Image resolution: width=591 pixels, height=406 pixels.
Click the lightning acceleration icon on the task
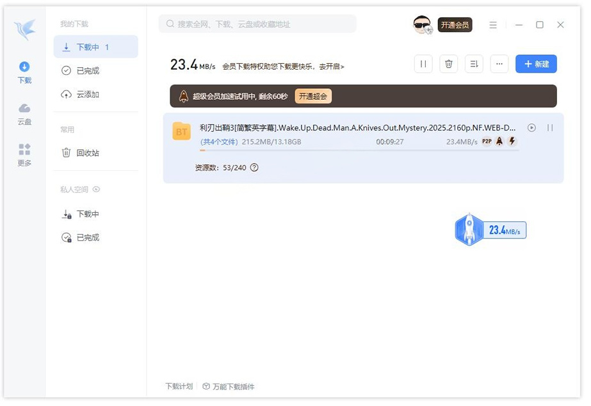click(x=512, y=143)
